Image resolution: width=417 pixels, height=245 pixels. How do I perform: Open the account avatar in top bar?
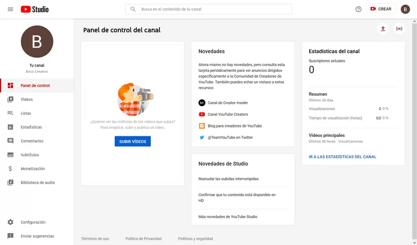coord(405,9)
